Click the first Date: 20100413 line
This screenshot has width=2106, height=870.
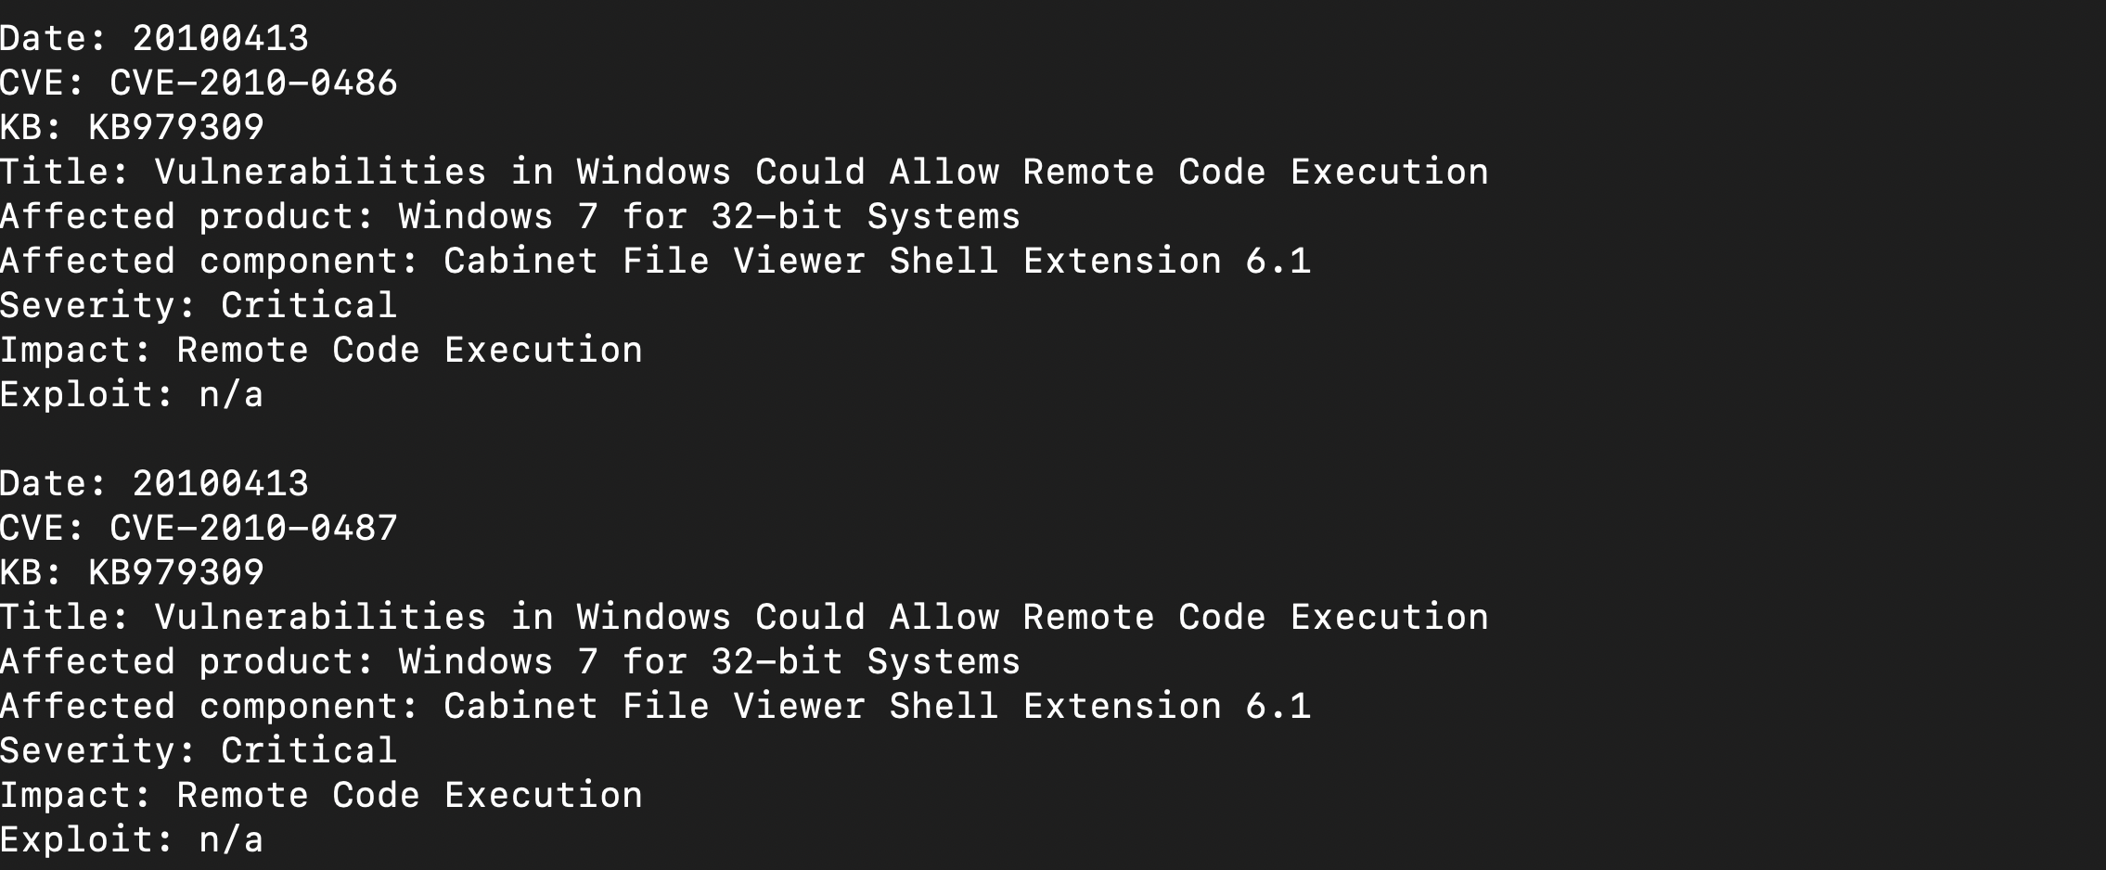pos(154,39)
